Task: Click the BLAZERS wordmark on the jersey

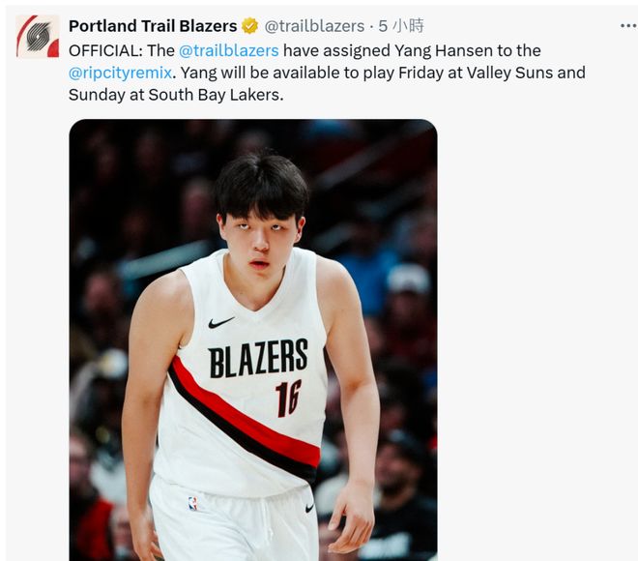Action: point(258,359)
